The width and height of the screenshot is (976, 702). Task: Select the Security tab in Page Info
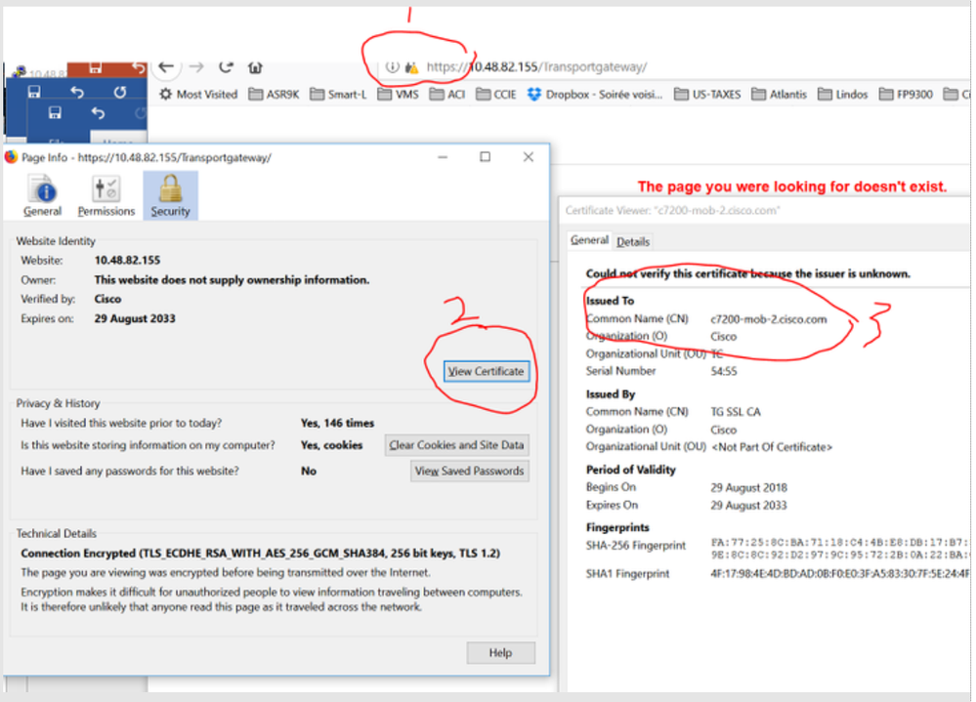click(x=171, y=196)
